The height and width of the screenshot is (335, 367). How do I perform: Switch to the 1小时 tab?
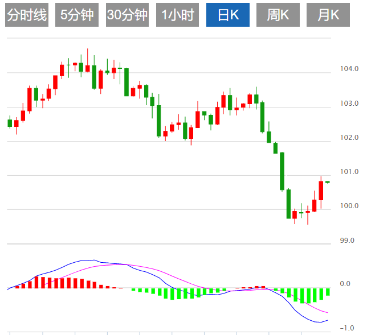click(x=177, y=15)
